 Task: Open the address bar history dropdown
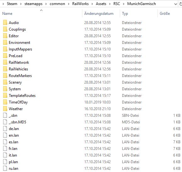point(176,4)
